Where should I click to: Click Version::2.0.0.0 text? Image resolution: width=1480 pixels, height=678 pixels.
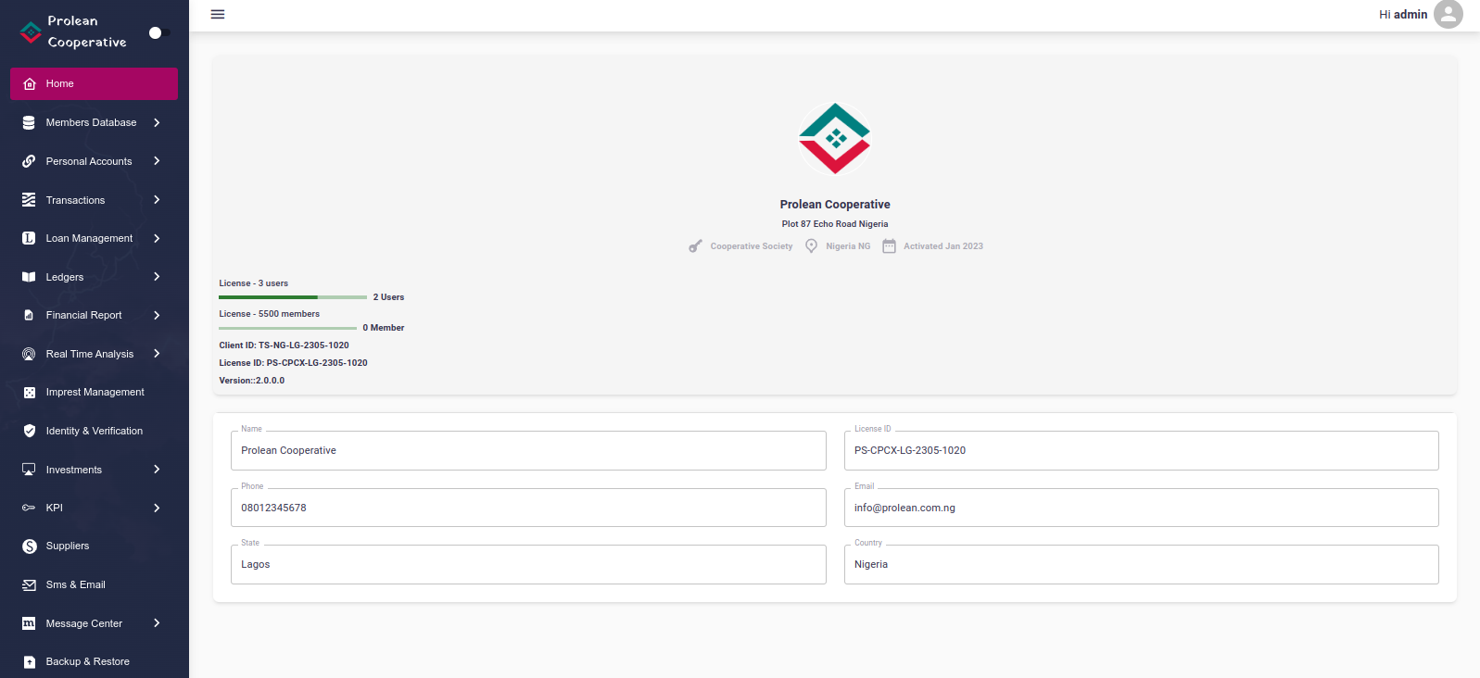pyautogui.click(x=252, y=381)
